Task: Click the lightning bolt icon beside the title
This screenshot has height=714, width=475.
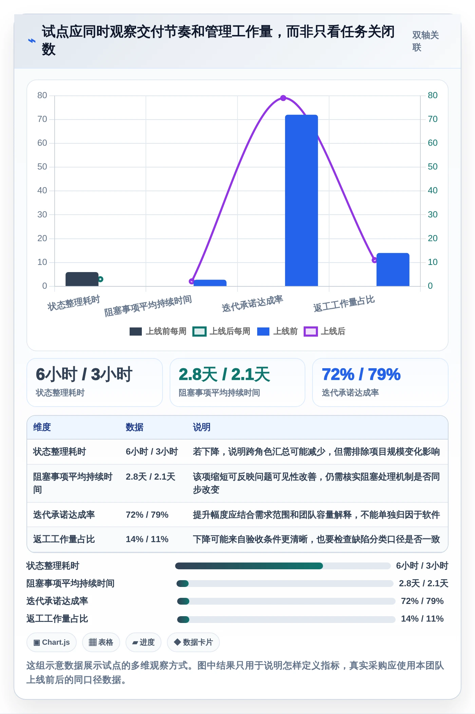Action: click(x=32, y=41)
